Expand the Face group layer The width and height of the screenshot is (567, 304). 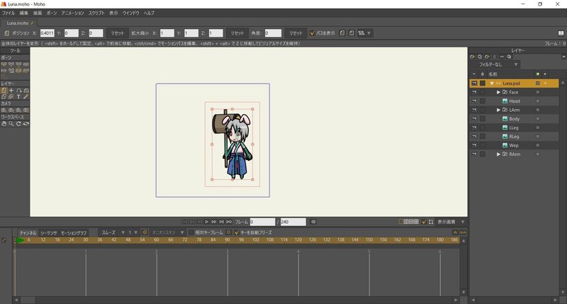(x=498, y=92)
